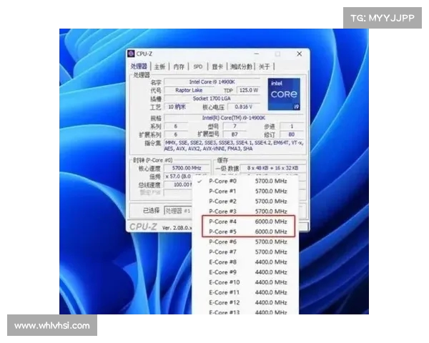Viewport: 429px width, 343px height.
Task: Select E-Core #10 in core list
Action: [x=245, y=282]
